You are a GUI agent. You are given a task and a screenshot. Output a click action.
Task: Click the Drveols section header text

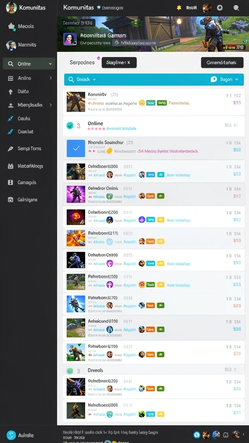tap(96, 370)
